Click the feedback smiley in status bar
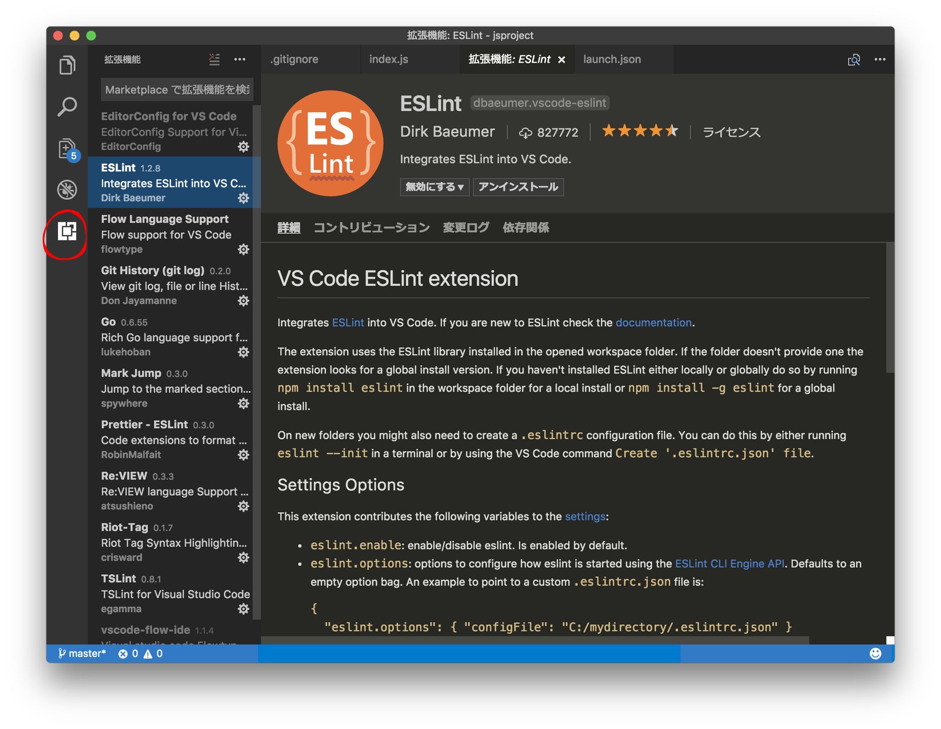Screen dimensions: 941x729 point(875,653)
